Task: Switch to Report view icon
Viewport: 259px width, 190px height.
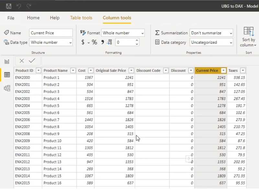Action: (7, 61)
